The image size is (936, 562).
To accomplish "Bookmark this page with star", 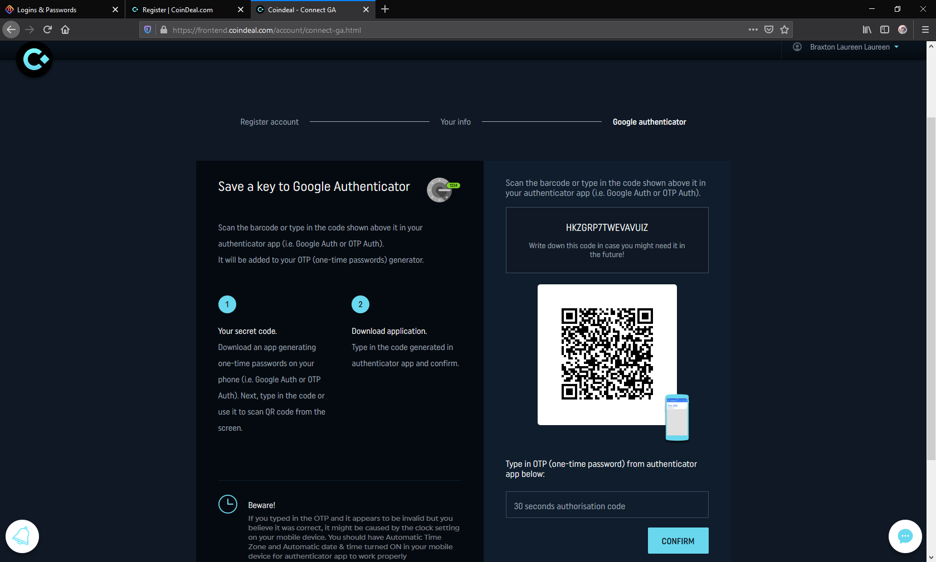I will click(784, 29).
